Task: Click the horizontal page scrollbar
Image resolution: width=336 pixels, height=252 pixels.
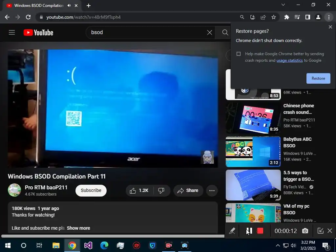Action: pos(113,236)
